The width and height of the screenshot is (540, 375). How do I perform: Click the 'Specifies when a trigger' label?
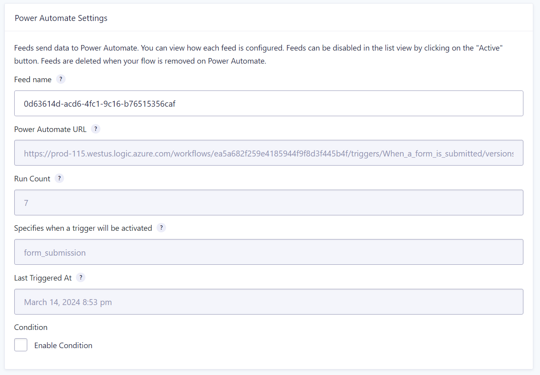tap(83, 228)
